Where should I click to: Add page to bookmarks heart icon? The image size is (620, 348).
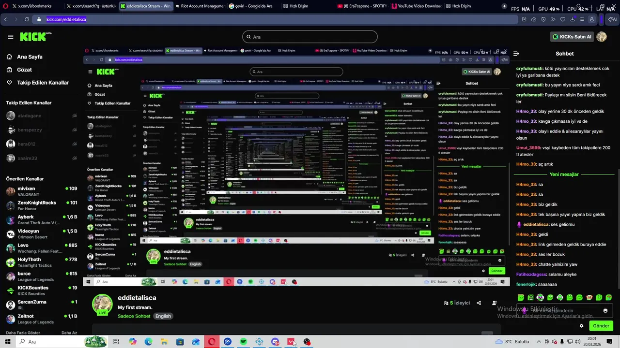(563, 19)
